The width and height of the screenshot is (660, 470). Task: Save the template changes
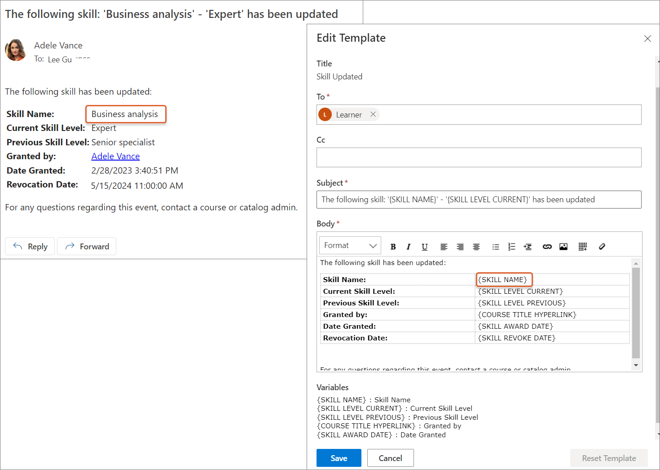tap(339, 458)
